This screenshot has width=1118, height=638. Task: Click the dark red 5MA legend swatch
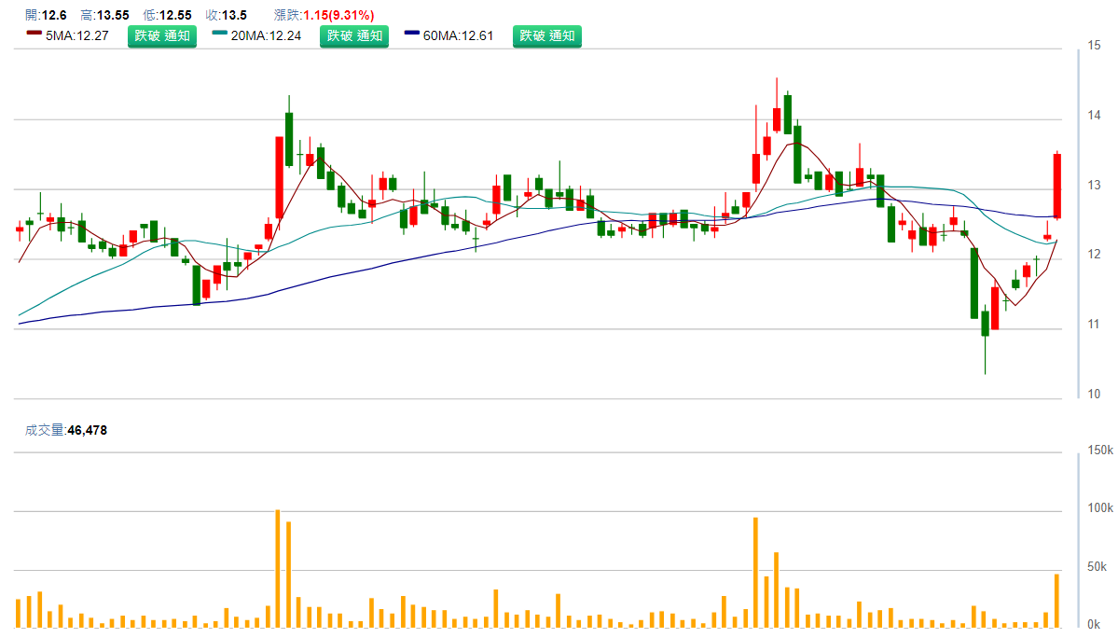34,34
